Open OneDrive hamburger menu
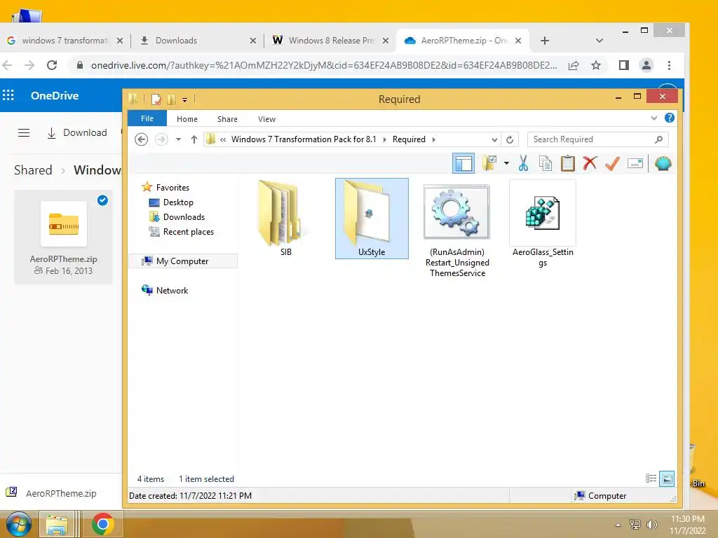The width and height of the screenshot is (718, 538). coord(24,132)
